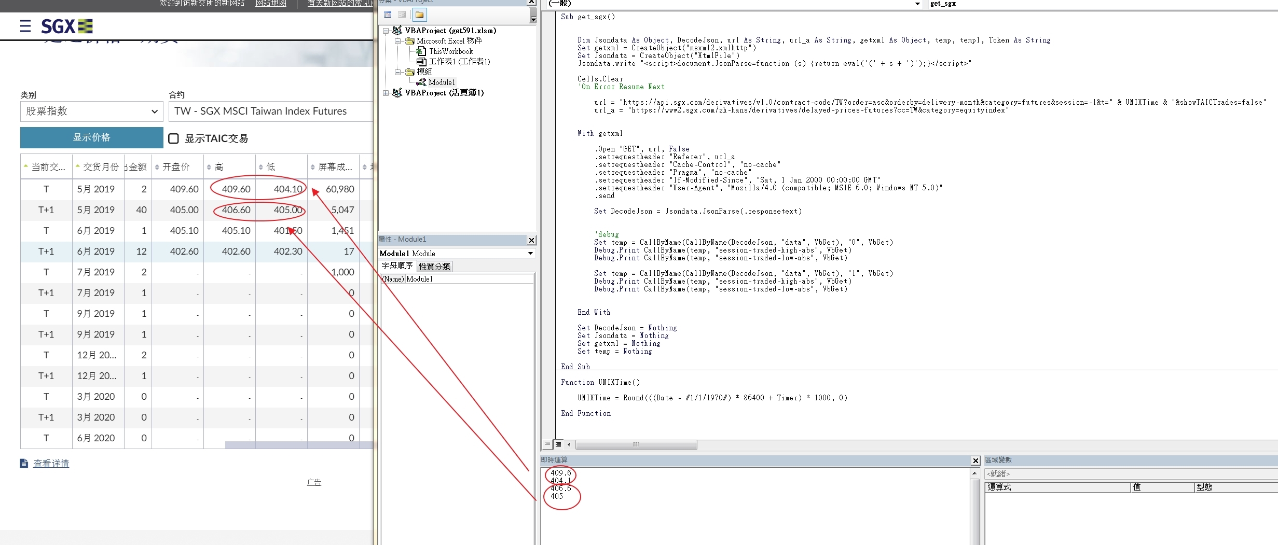Click the 6月 2020 row month cell
The height and width of the screenshot is (545, 1278).
[x=98, y=438]
